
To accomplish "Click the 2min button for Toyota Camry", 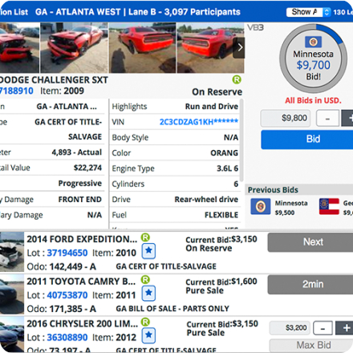I will click(x=310, y=285).
